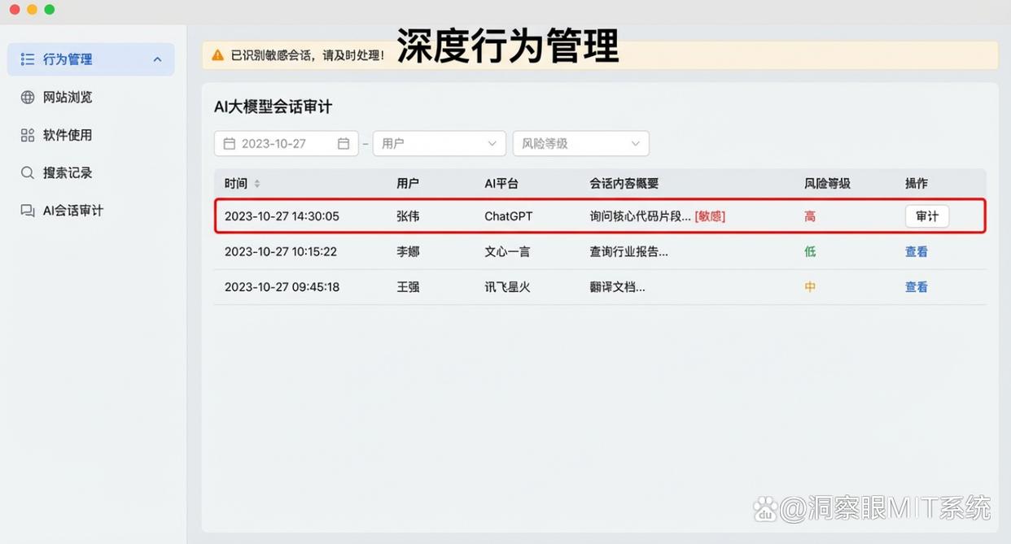
Task: Click the globe icon beside 网站浏览
Action: 28,98
